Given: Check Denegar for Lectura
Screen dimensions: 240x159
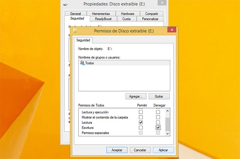Looking at the screenshot, I should pos(158,122).
